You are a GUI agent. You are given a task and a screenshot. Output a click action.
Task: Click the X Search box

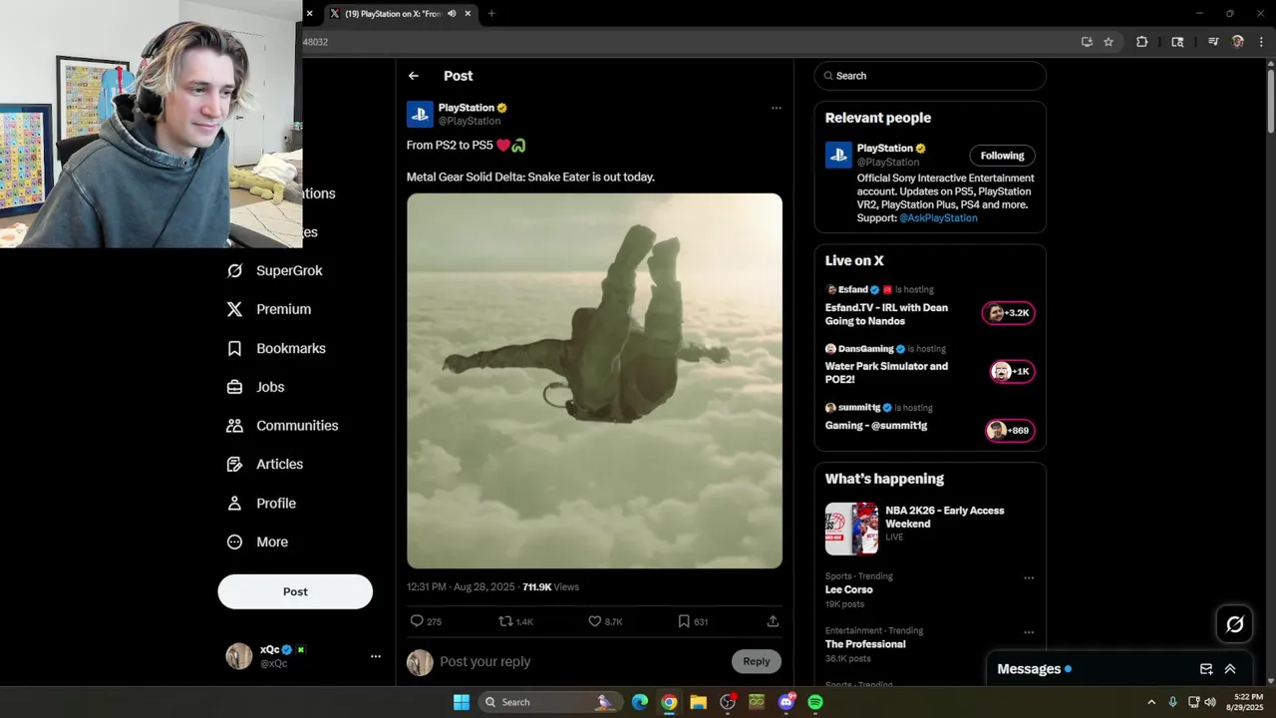click(930, 76)
